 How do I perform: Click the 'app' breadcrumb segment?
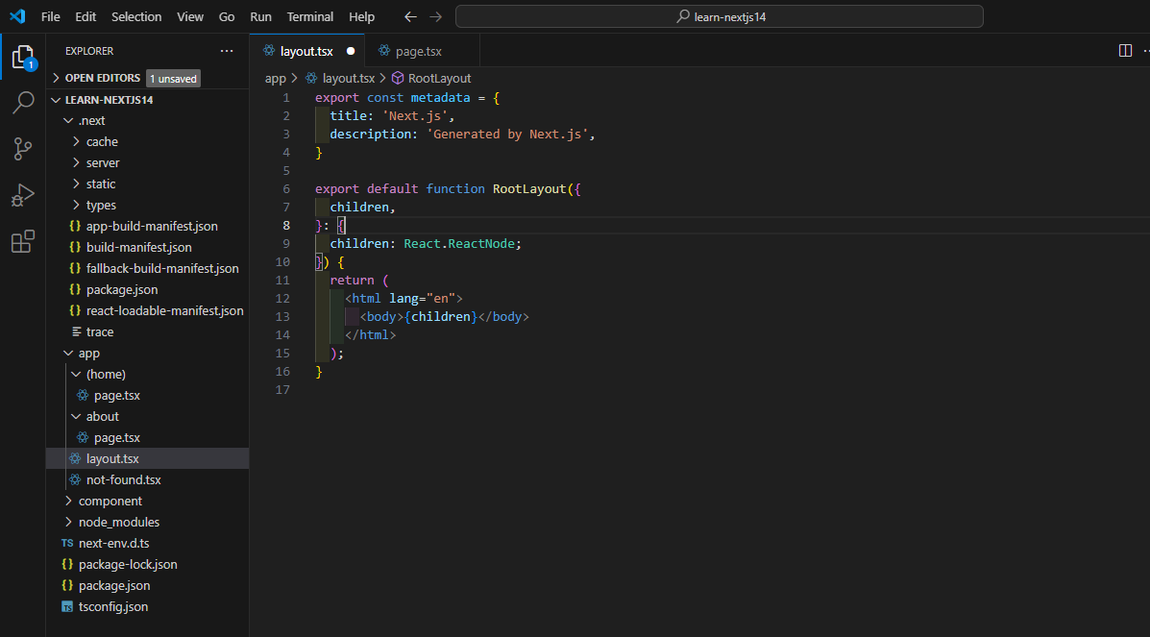pyautogui.click(x=275, y=78)
